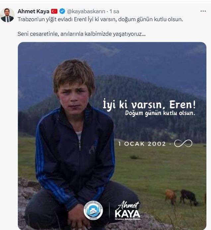This screenshot has width=211, height=230.
Task: Open the '1 sa' timestamp link
Action: [x=114, y=11]
